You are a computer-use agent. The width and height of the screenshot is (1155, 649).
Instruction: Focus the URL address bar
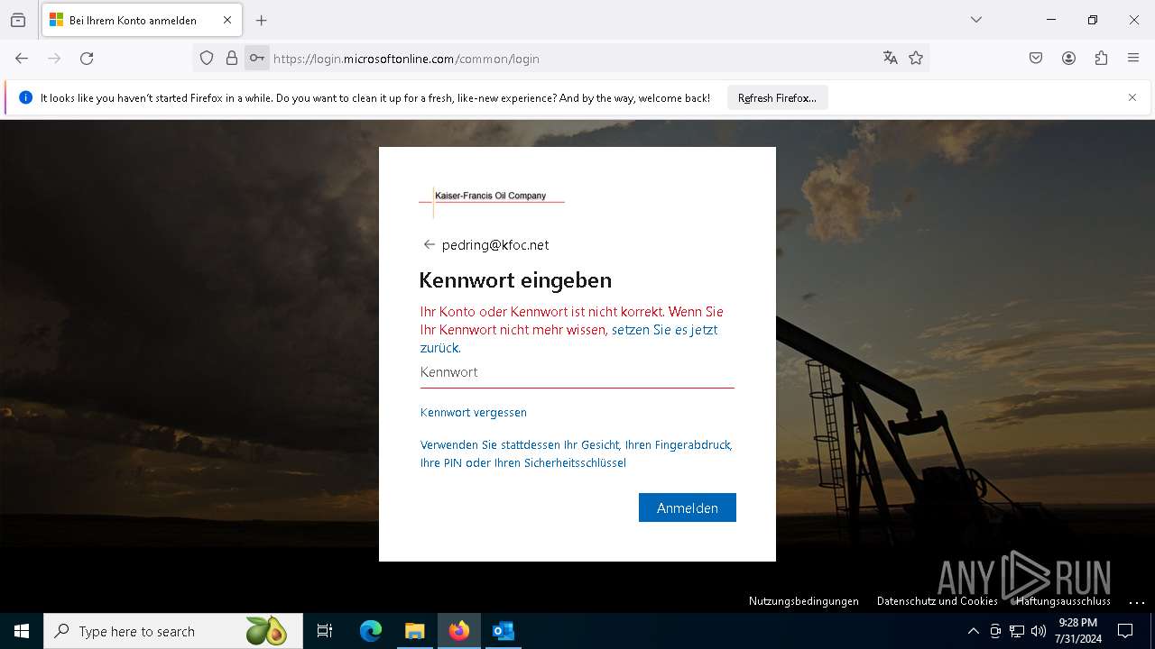(x=573, y=59)
